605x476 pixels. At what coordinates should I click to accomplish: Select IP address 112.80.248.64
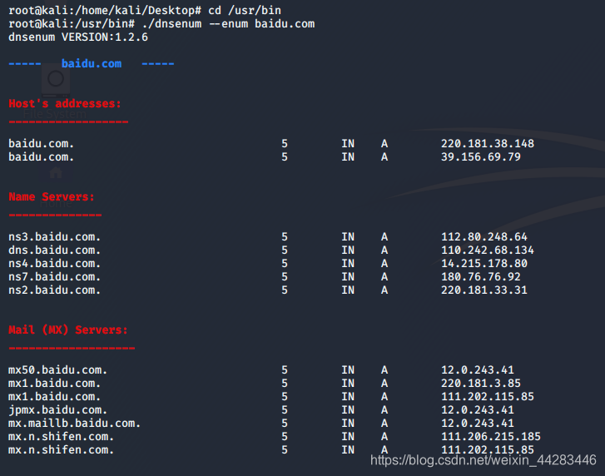click(484, 237)
